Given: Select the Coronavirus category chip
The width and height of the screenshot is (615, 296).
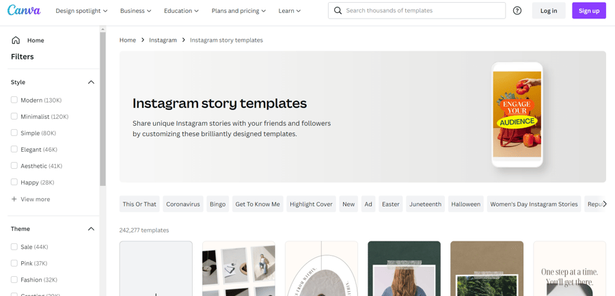Looking at the screenshot, I should click(183, 204).
